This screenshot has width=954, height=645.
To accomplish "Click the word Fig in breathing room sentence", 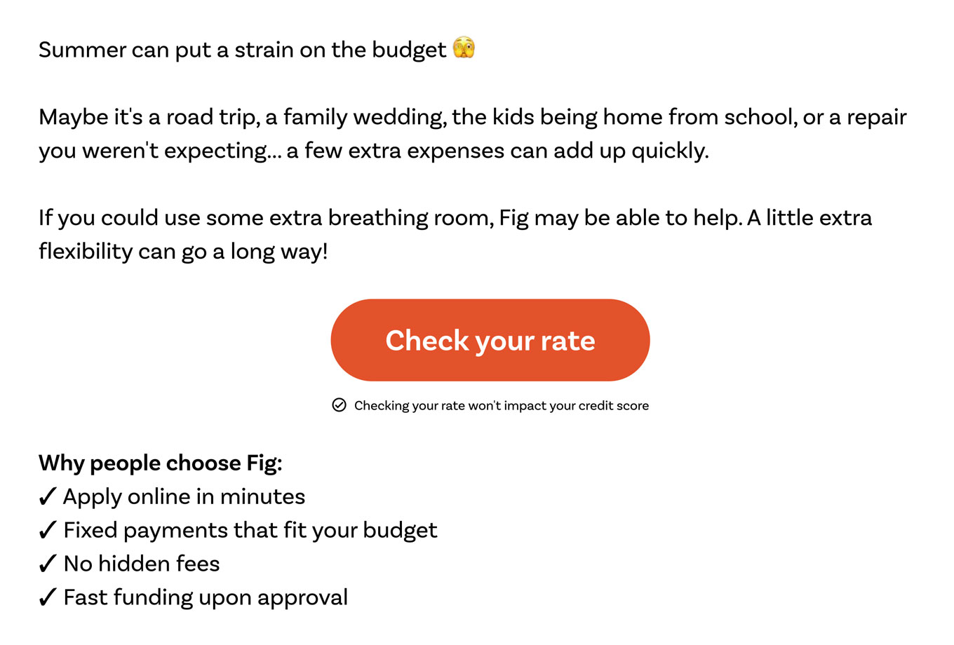I will [513, 218].
